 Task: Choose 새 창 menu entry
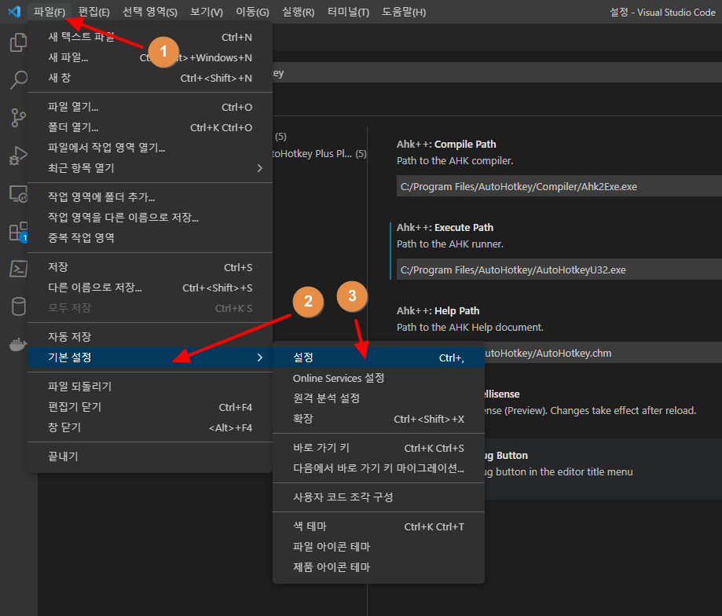point(150,78)
